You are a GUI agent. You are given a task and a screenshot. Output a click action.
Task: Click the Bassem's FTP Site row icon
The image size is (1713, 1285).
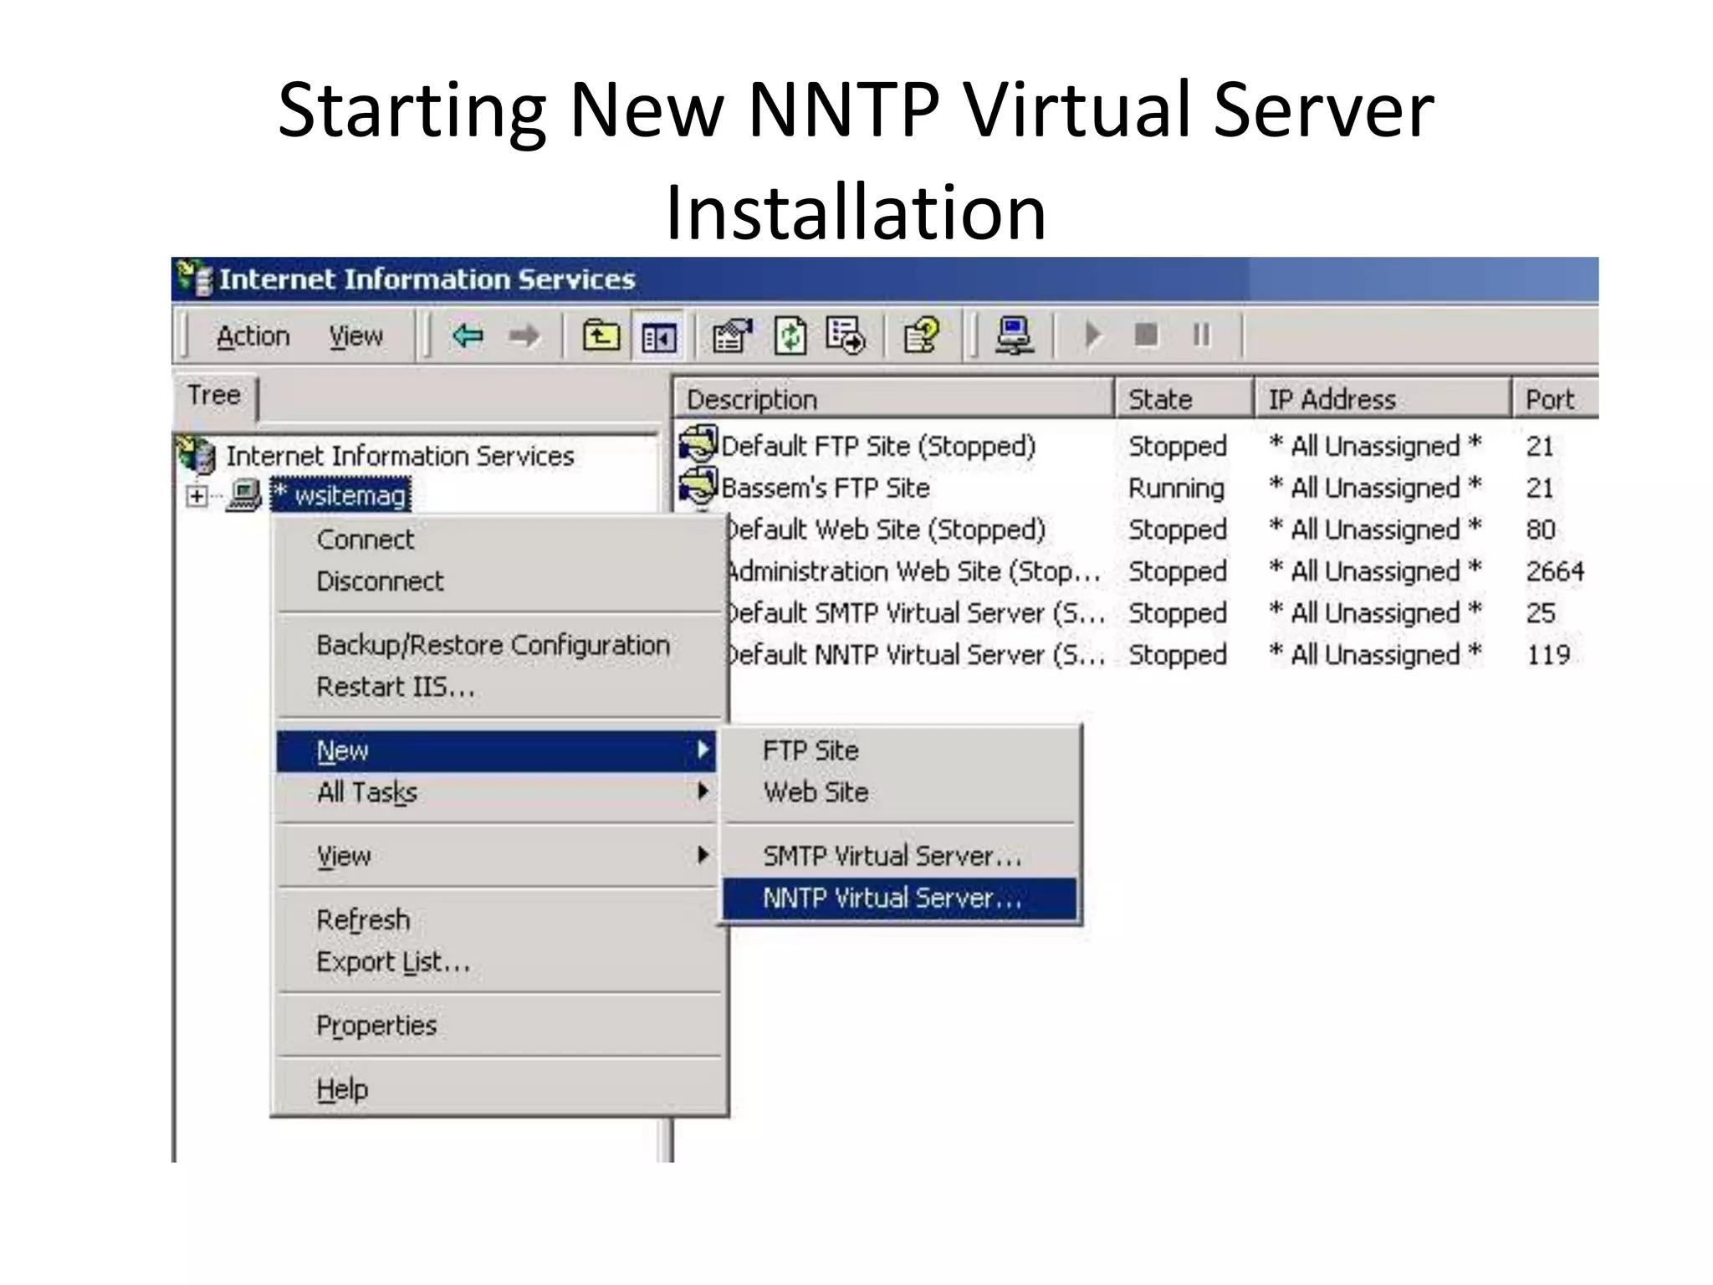click(699, 486)
